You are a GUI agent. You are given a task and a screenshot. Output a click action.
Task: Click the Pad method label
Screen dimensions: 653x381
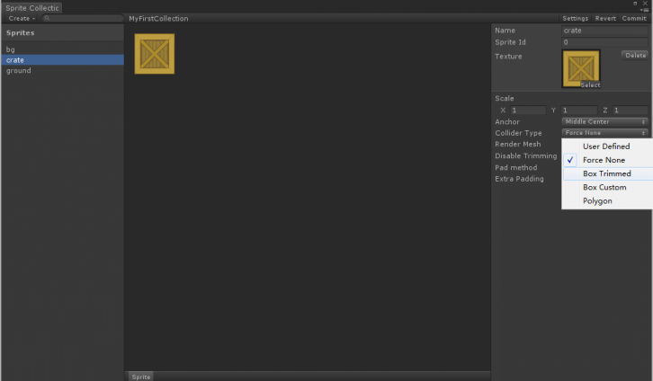point(515,168)
